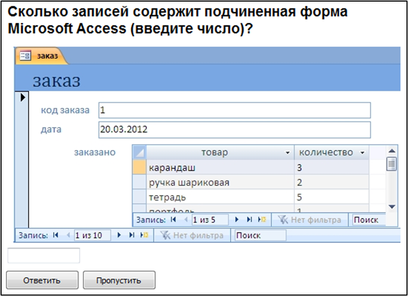Screen dimensions: 408x296
Task: Click the 'количество' column header
Action: (332, 153)
